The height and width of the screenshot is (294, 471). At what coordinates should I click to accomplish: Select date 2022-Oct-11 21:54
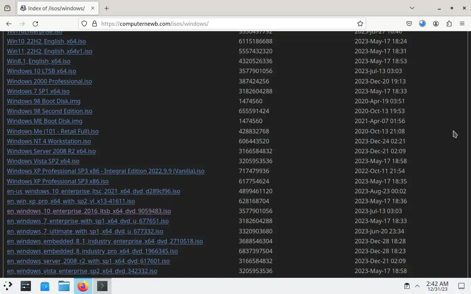[x=380, y=171]
